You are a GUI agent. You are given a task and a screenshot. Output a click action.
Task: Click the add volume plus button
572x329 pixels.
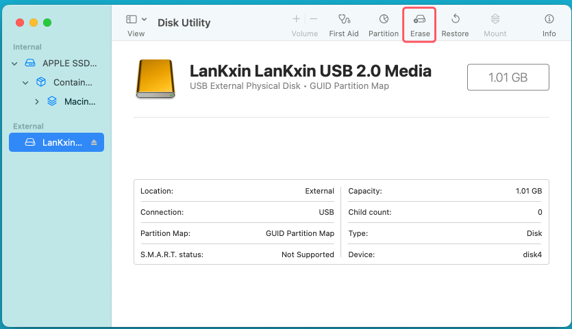click(x=296, y=19)
